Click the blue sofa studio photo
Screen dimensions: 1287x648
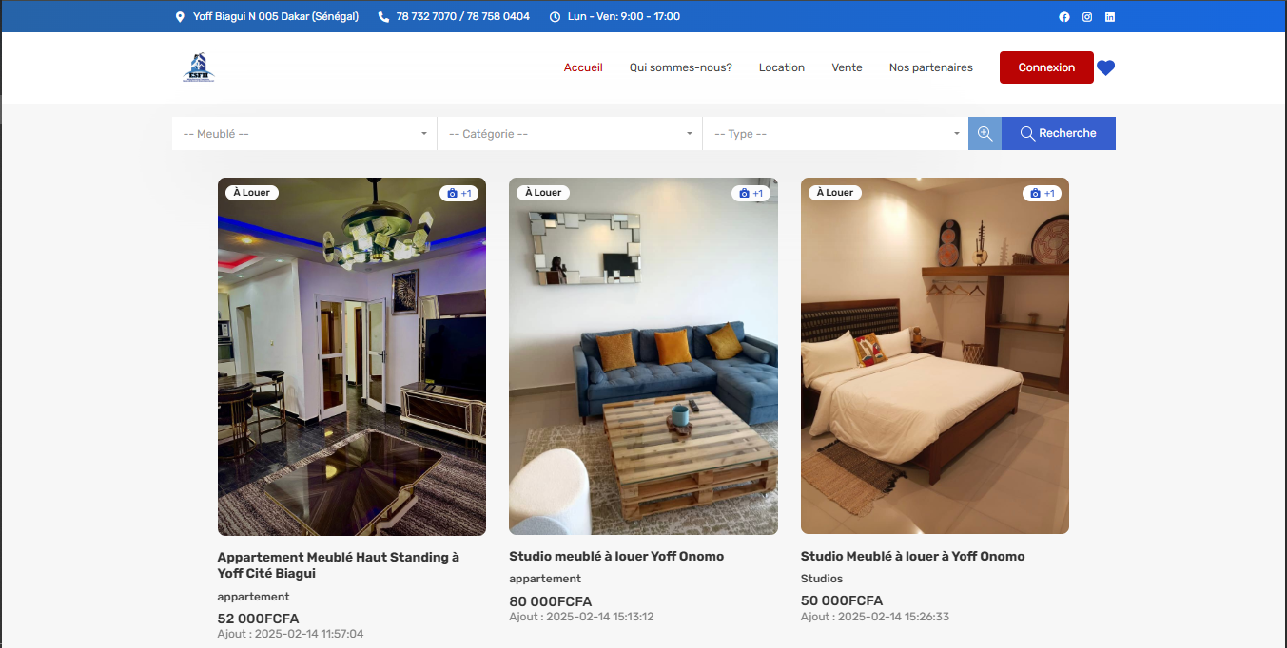tap(643, 356)
